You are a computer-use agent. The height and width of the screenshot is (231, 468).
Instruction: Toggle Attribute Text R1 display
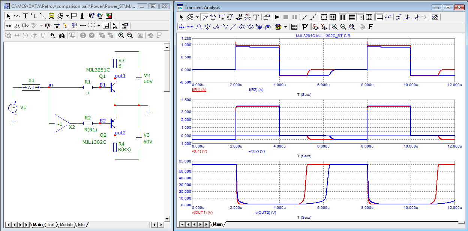tap(17, 26)
